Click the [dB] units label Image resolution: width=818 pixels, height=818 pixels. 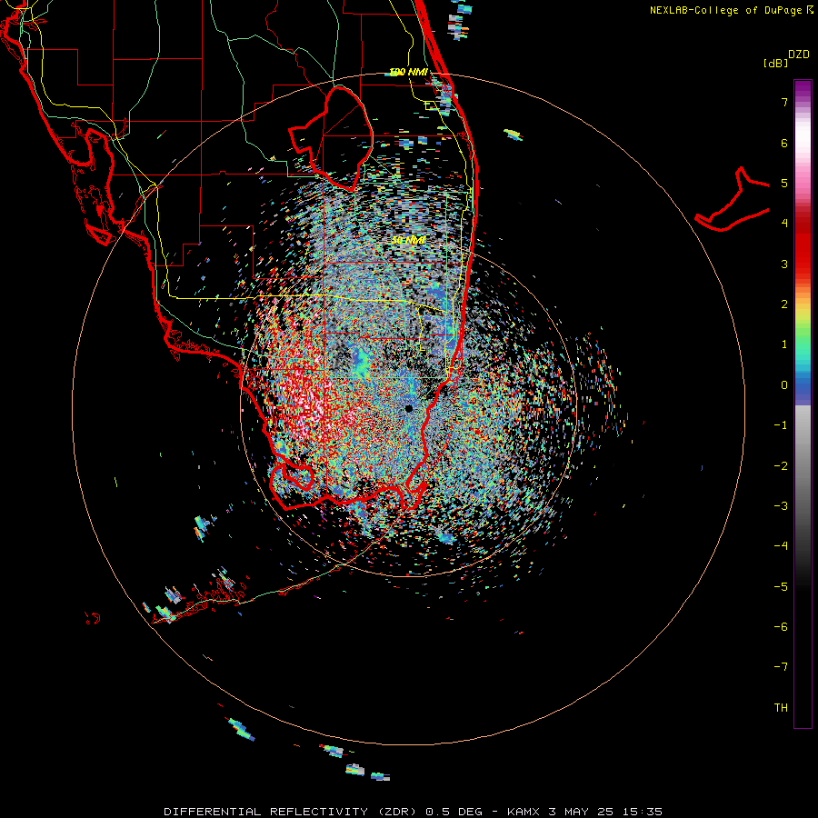(775, 64)
